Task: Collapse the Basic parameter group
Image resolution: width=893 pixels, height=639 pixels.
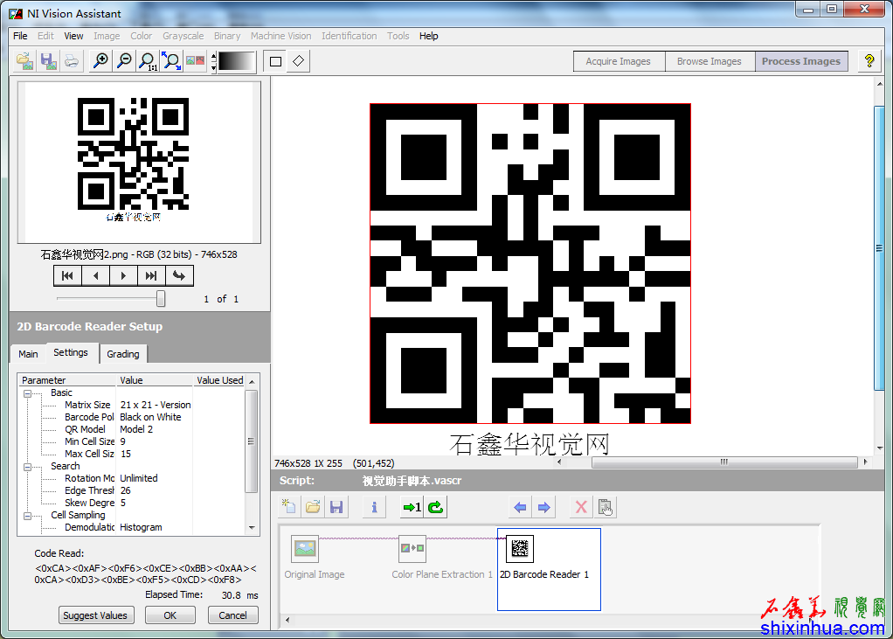Action: pos(27,393)
